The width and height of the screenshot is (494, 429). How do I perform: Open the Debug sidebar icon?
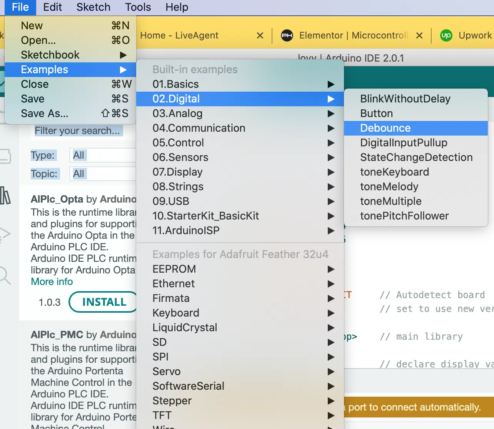click(x=5, y=234)
